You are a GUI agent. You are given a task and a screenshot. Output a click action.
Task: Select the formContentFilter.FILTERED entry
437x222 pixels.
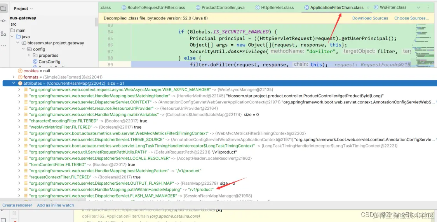[82, 164]
